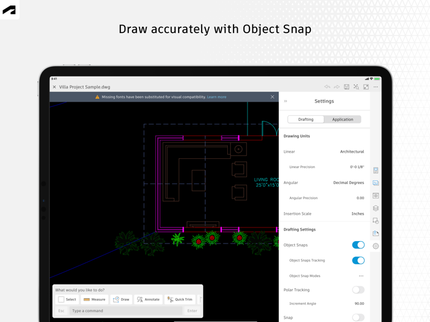Open the views eye panel icon

(x=376, y=196)
